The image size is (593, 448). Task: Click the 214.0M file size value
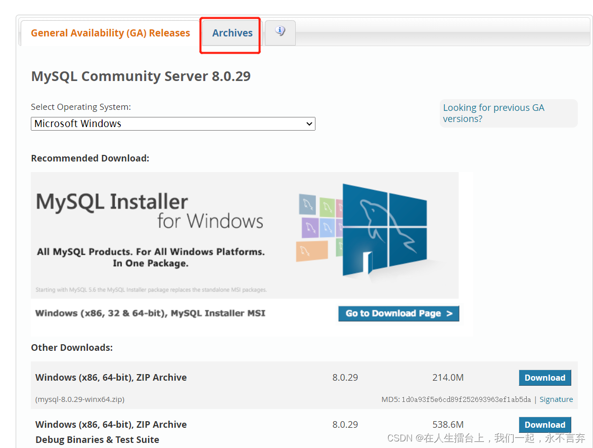pyautogui.click(x=448, y=378)
